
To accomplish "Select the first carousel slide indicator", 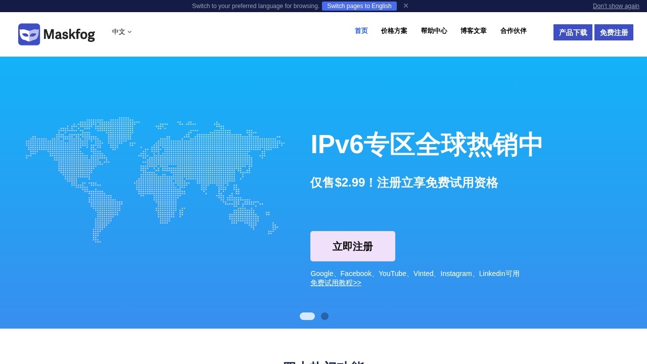I will tap(307, 316).
